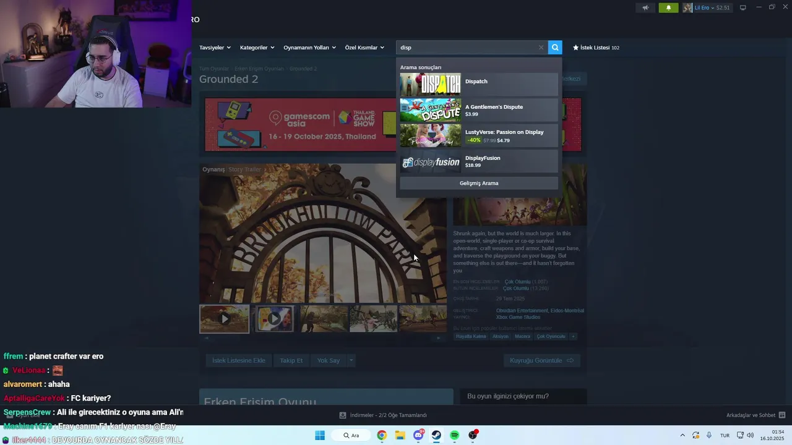Screen dimensions: 792x445
Task: Open Google Chrome from the taskbar
Action: click(382, 436)
